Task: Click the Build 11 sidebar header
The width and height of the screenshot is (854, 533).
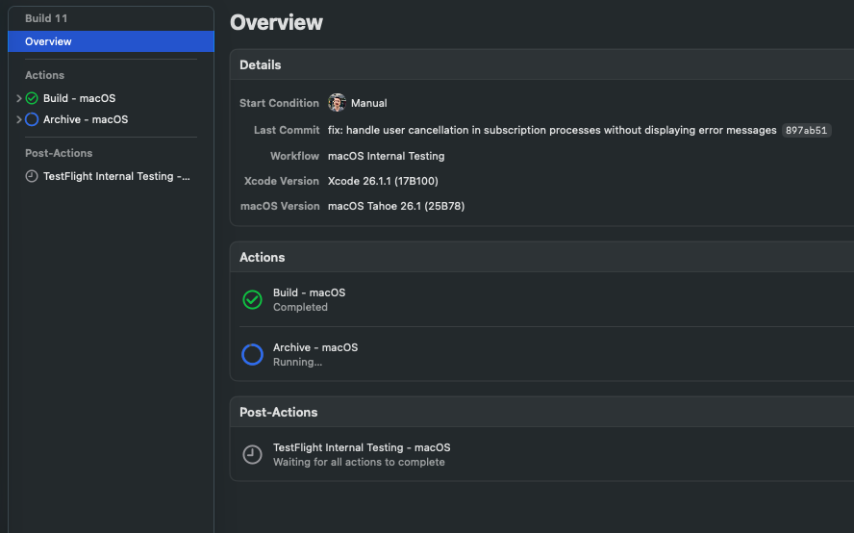Action: (x=46, y=18)
